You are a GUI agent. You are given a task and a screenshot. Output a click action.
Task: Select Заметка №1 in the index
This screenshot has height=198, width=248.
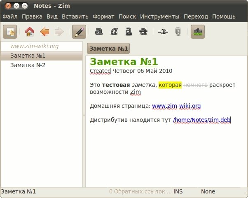tap(28, 56)
